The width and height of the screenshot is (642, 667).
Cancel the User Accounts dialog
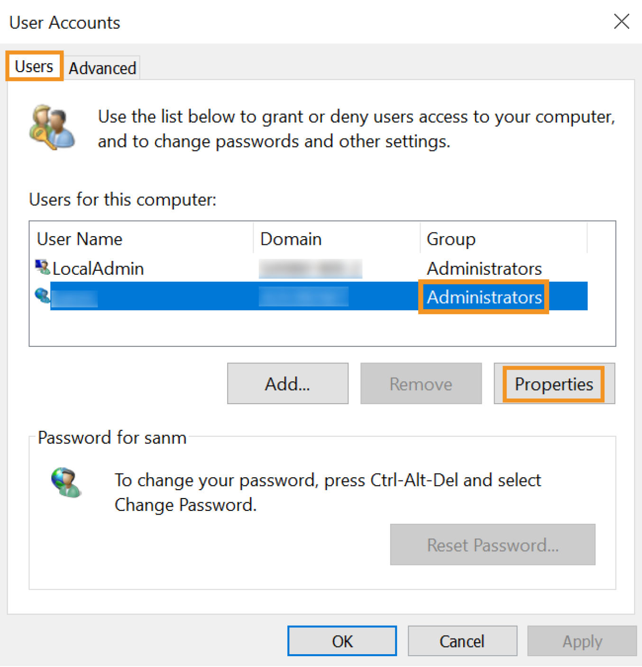(462, 641)
